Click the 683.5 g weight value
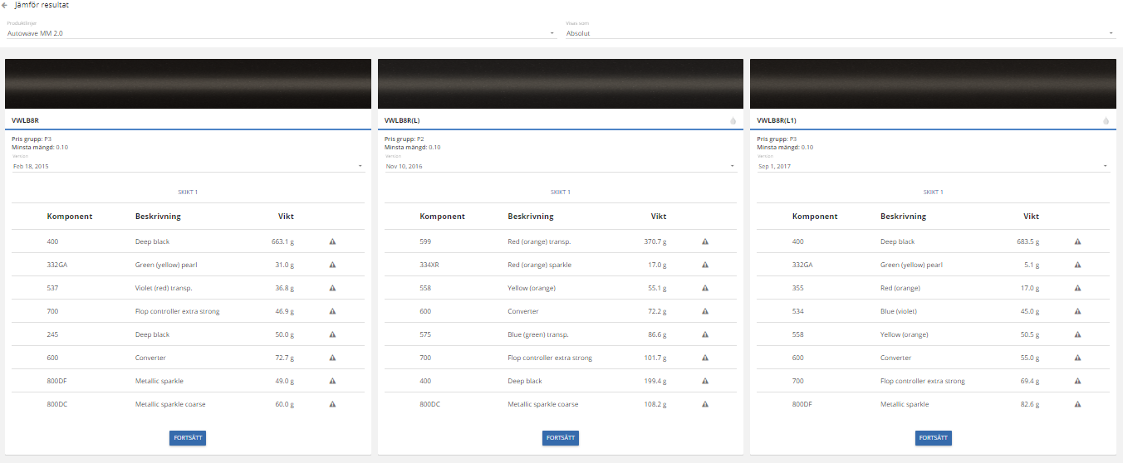Viewport: 1123px width, 463px height. click(1027, 241)
